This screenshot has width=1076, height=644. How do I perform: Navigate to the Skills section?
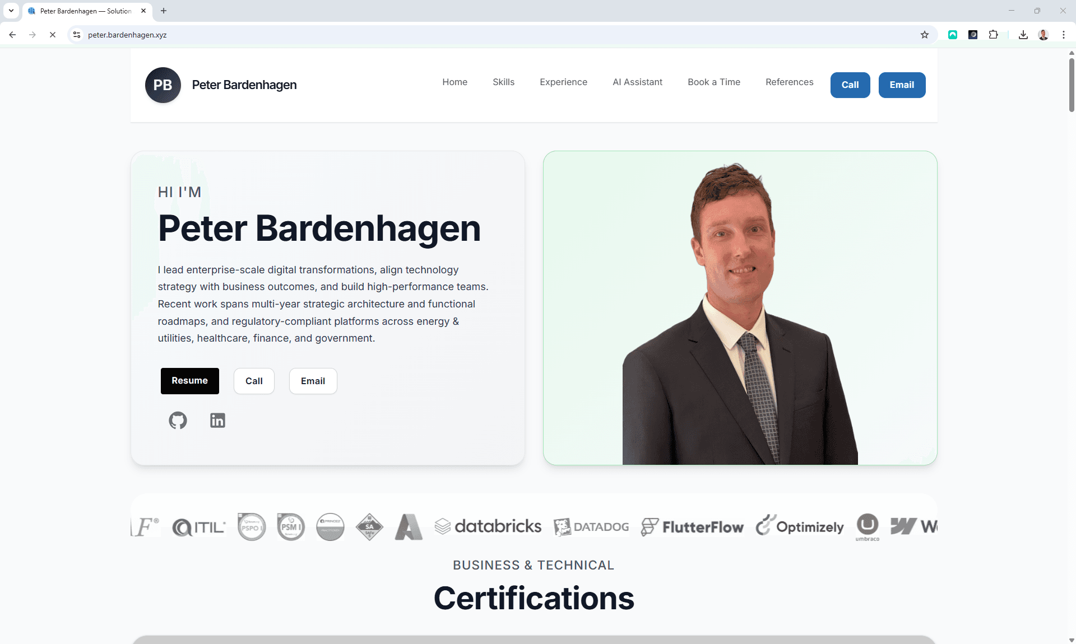click(x=503, y=82)
